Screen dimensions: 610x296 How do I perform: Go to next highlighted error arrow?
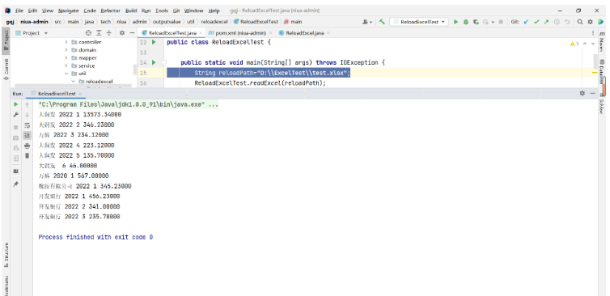point(593,44)
